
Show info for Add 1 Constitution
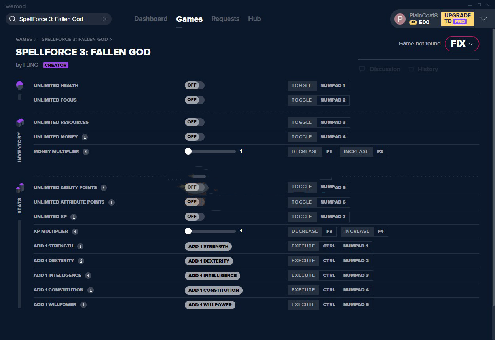[91, 290]
